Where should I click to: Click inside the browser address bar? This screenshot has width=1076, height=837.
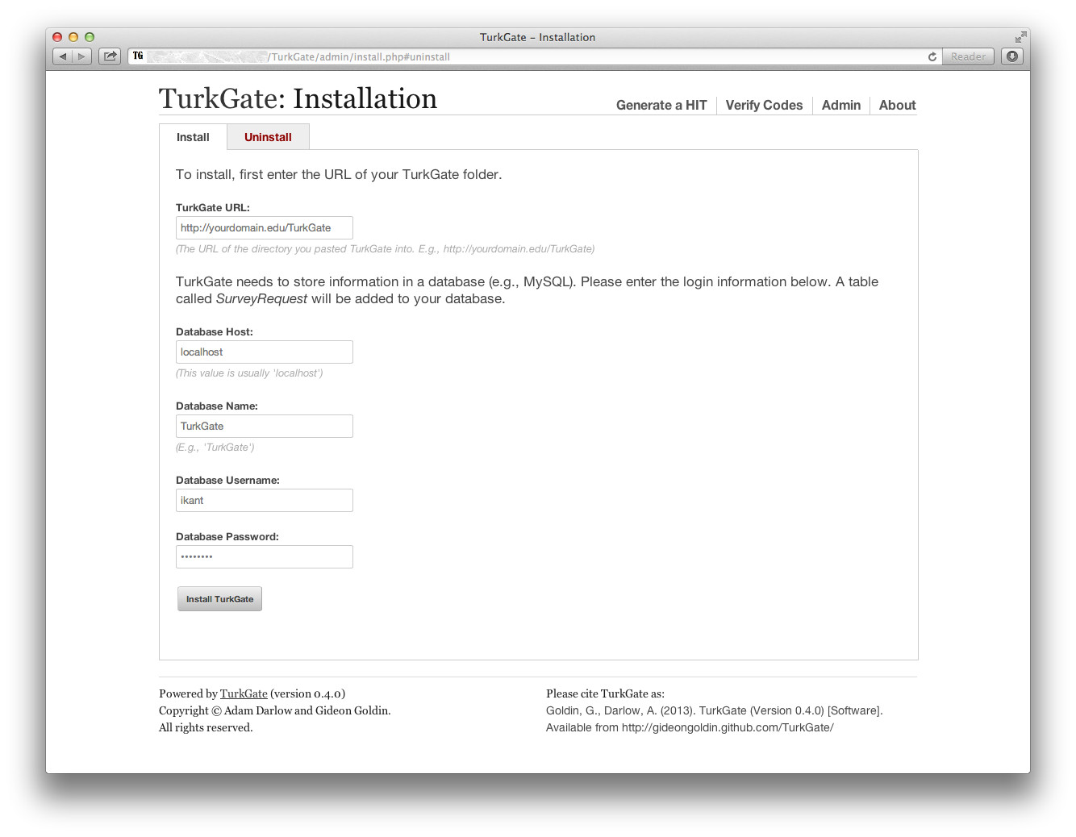[x=484, y=56]
